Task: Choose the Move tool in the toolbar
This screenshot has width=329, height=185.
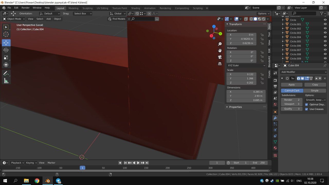Action: [6, 43]
